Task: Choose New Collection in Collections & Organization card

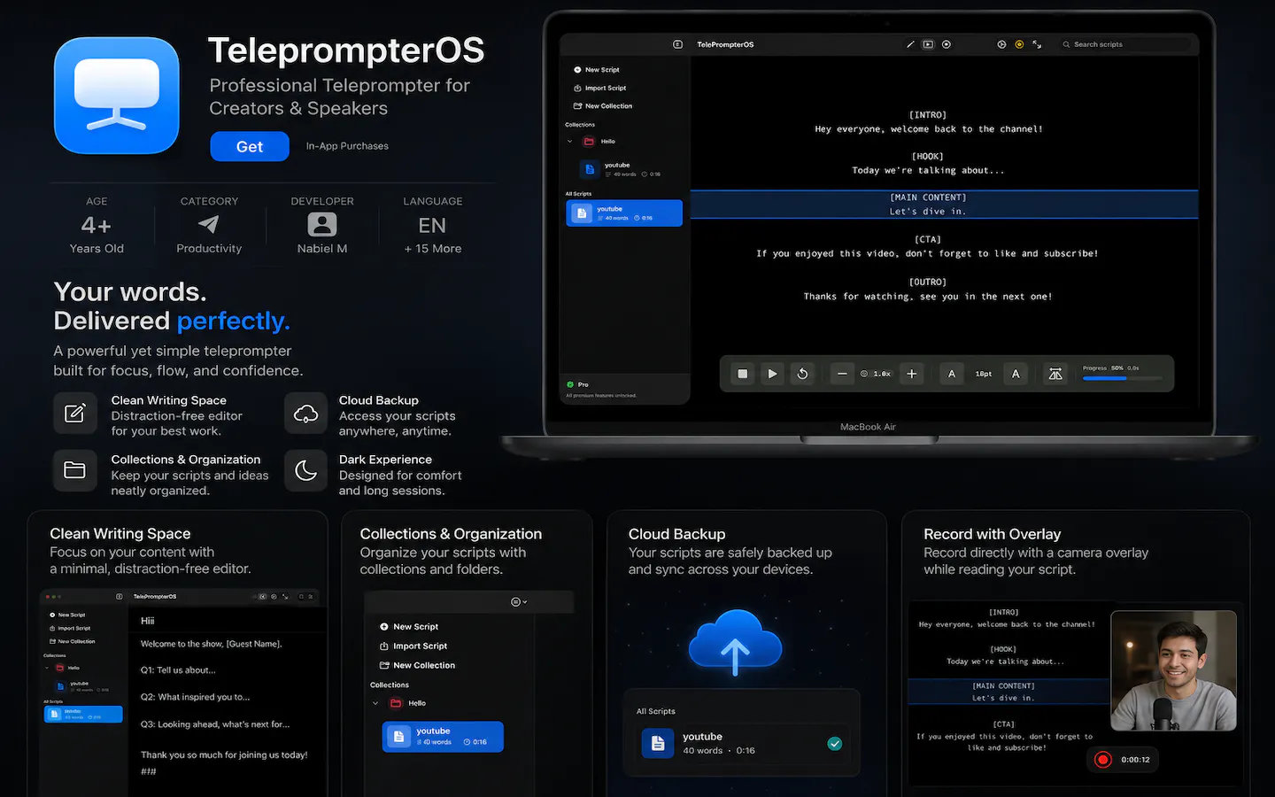Action: click(417, 666)
